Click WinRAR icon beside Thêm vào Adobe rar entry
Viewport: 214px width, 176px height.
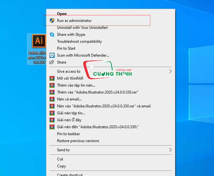pos(52,92)
